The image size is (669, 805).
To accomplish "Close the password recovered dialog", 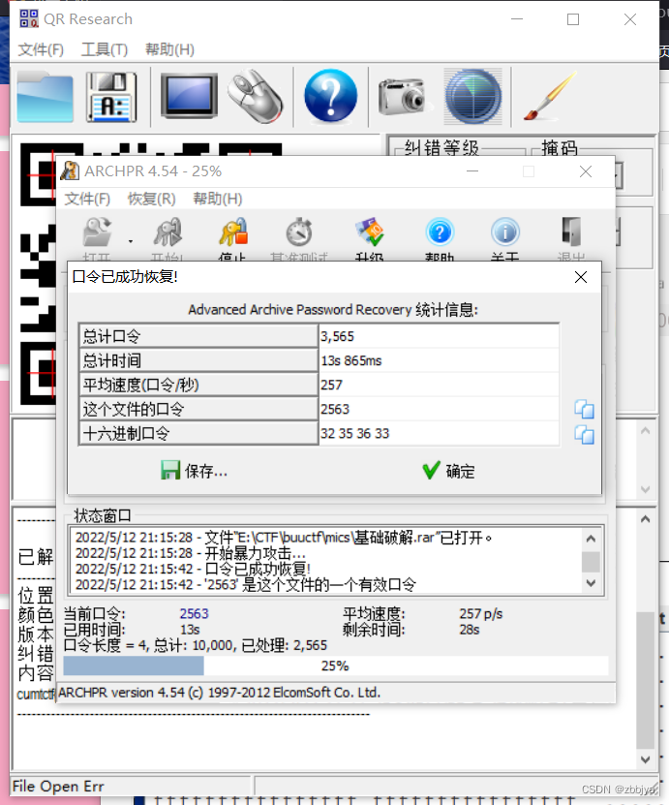I will (x=581, y=277).
